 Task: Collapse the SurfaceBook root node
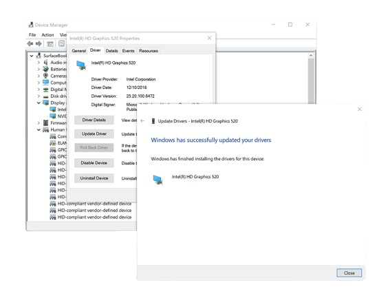click(32, 56)
